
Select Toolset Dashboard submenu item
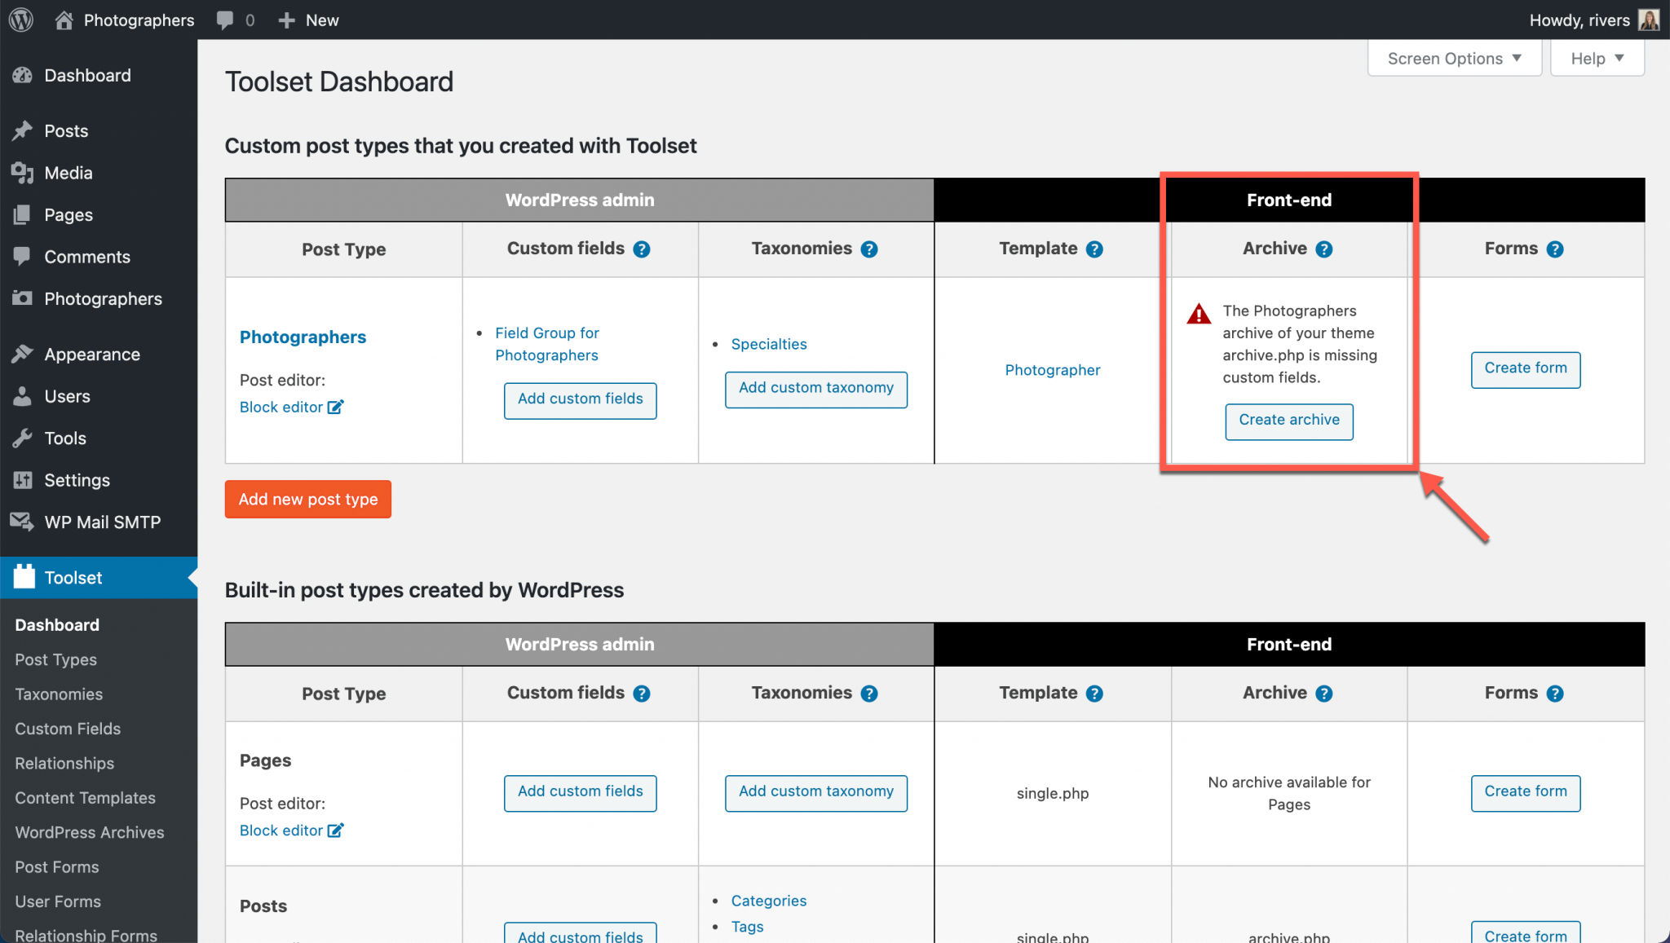57,625
